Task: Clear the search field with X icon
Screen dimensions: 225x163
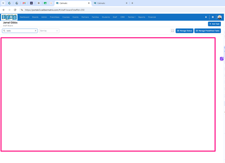Action: (x=36, y=31)
